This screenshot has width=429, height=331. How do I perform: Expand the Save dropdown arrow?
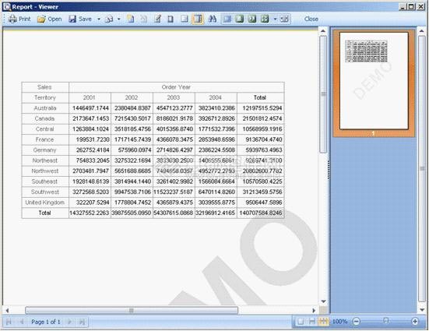(99, 19)
